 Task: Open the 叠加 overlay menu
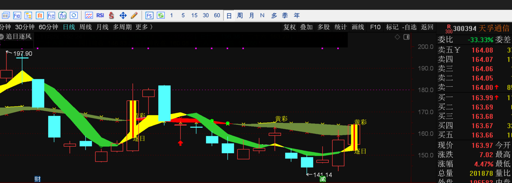pyautogui.click(x=306, y=27)
